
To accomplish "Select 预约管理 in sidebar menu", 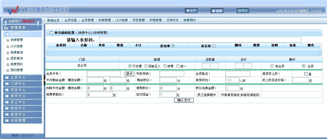I will coord(16,70).
